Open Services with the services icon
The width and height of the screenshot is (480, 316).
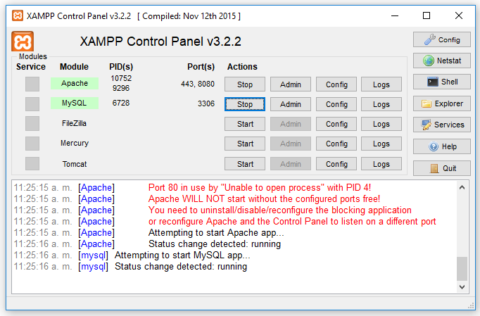pos(442,125)
